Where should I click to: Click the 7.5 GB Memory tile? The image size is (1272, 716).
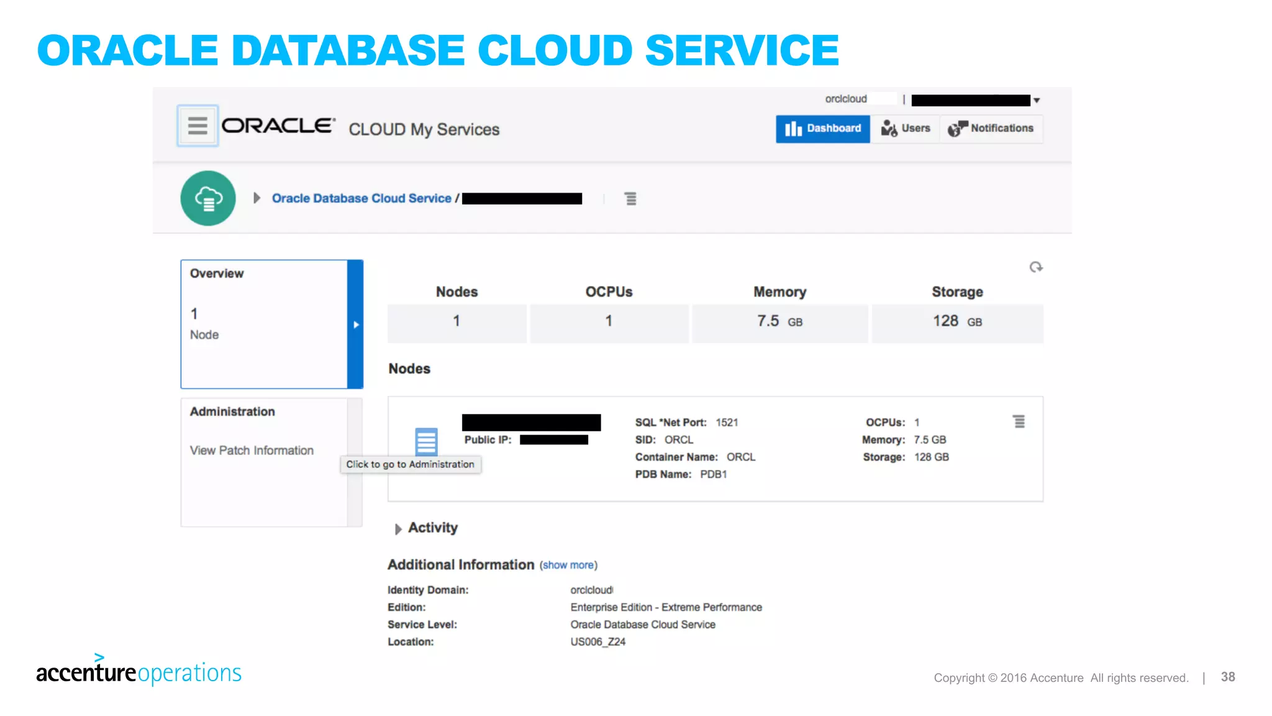pyautogui.click(x=780, y=323)
